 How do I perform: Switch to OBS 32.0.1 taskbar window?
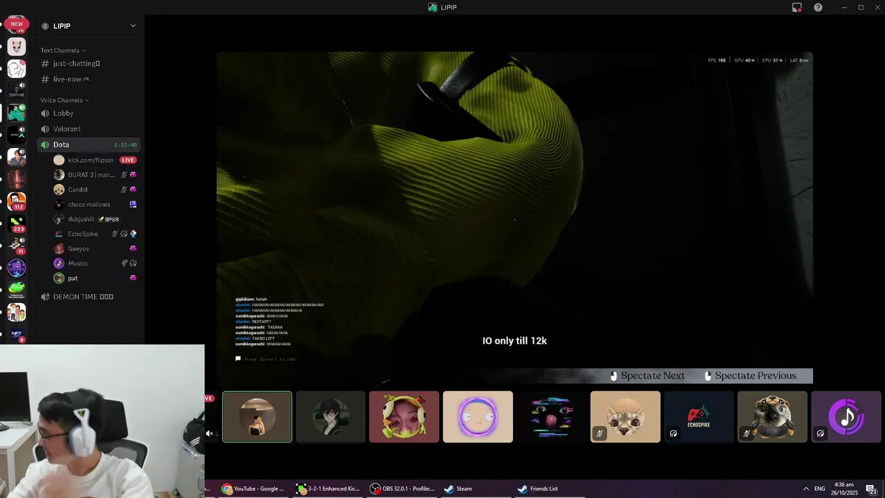(402, 489)
